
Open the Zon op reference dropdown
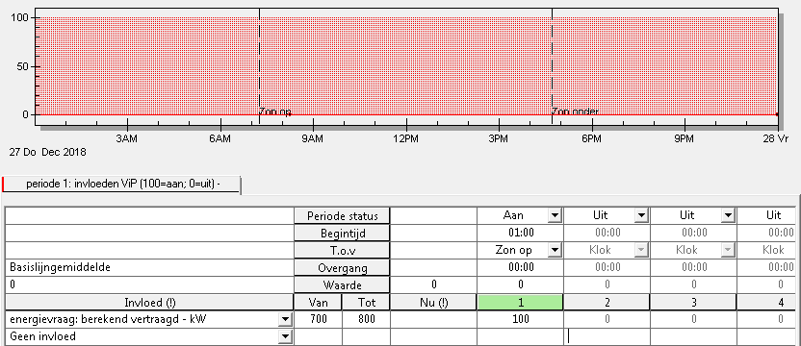555,251
